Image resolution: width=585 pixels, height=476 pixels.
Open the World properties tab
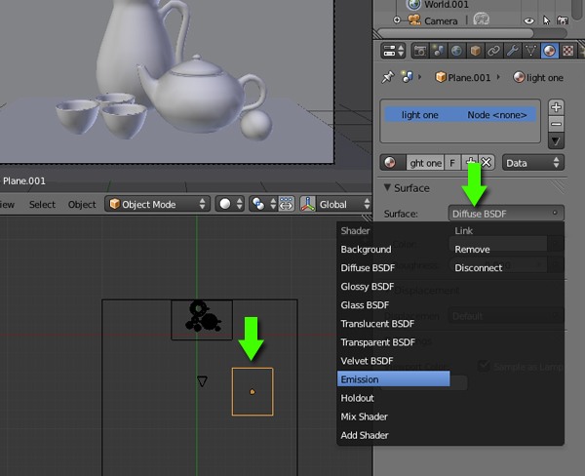tap(456, 51)
